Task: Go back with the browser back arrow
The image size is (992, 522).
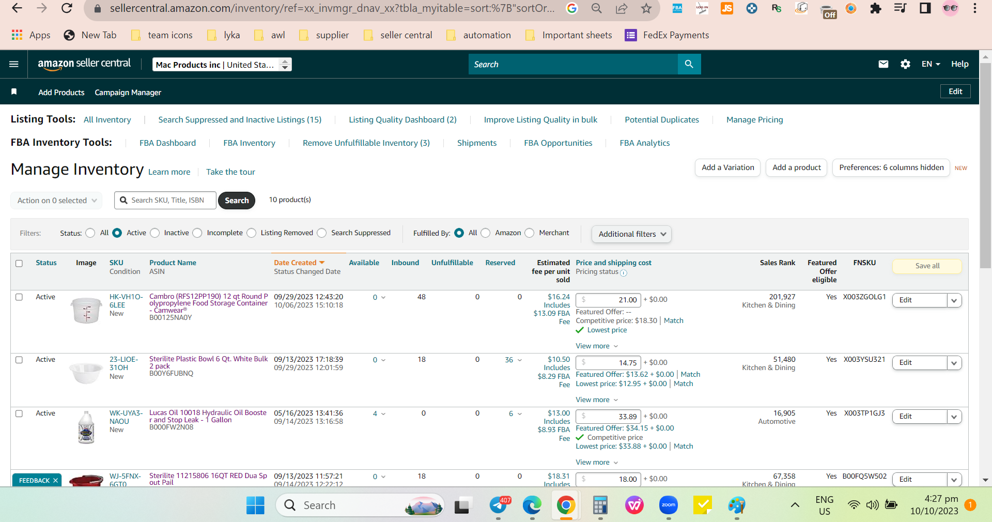Action: pyautogui.click(x=17, y=8)
